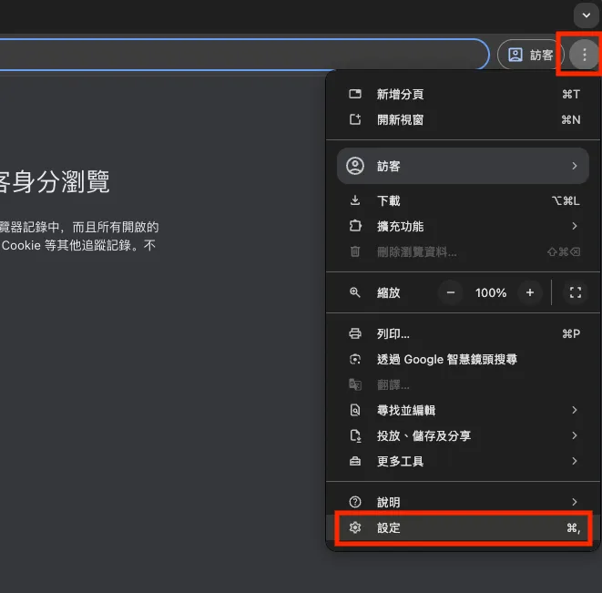Open the tab search dropdown arrow
The image size is (602, 593).
pyautogui.click(x=586, y=15)
